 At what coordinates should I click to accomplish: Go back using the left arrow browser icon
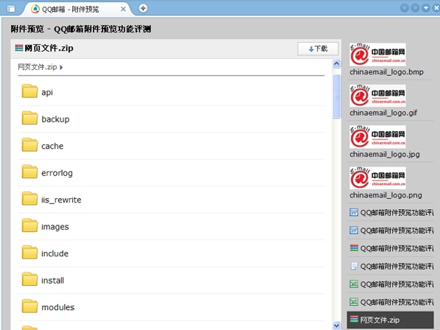405,8
